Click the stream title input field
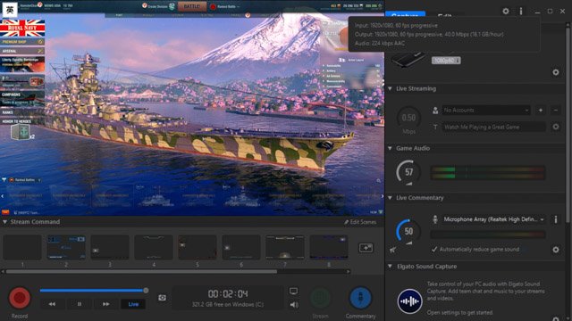The image size is (572, 321). [493, 127]
